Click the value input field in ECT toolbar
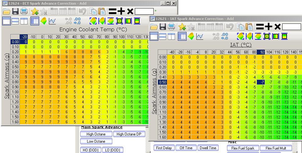302x153 pixels. (x=144, y=12)
